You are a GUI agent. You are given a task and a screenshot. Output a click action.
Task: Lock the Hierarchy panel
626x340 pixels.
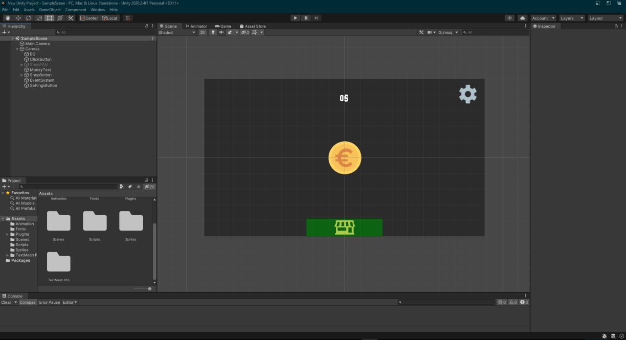pos(147,26)
